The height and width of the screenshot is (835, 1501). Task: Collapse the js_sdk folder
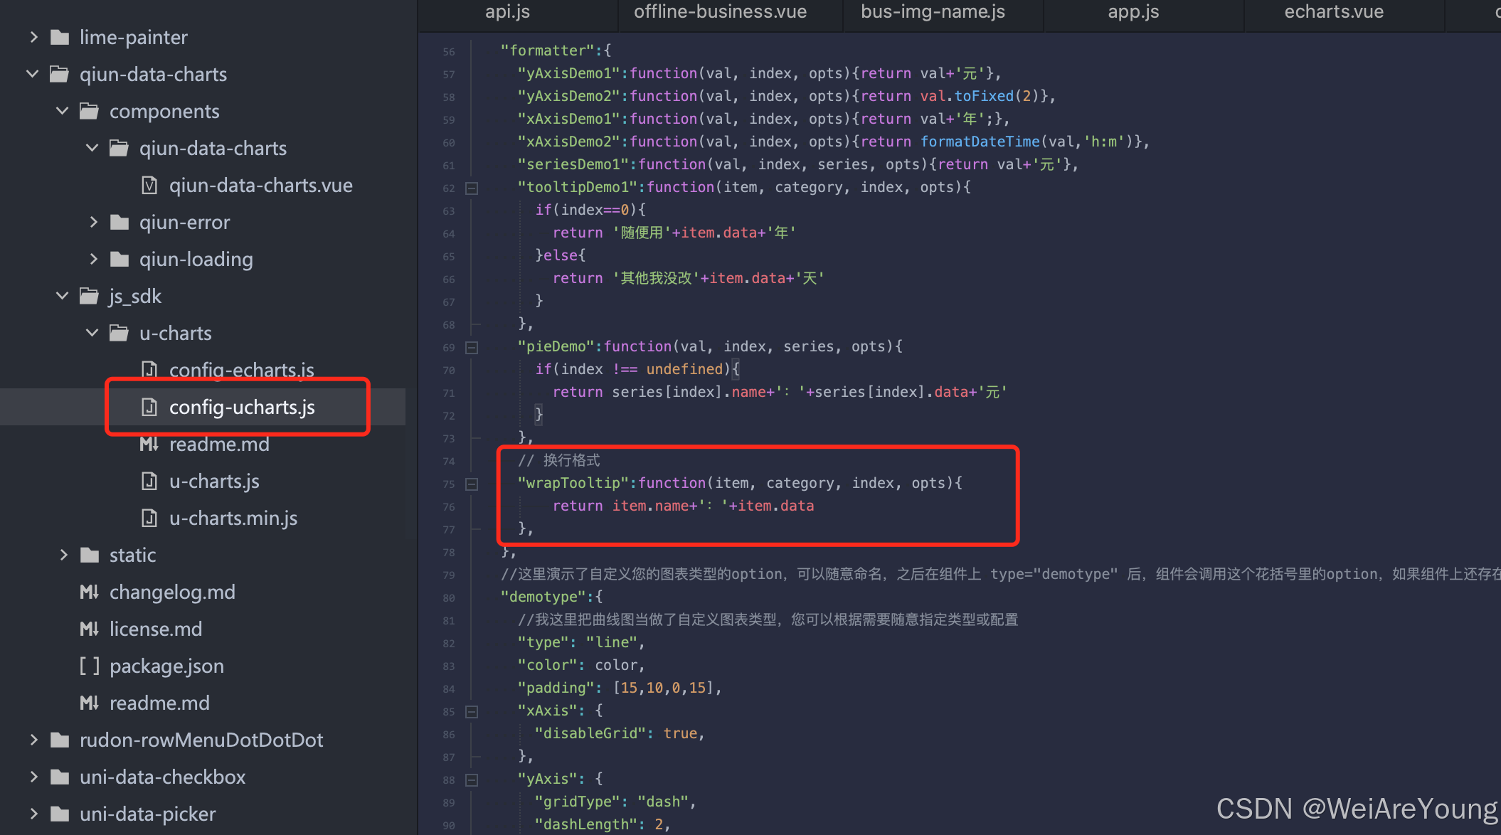tap(63, 296)
